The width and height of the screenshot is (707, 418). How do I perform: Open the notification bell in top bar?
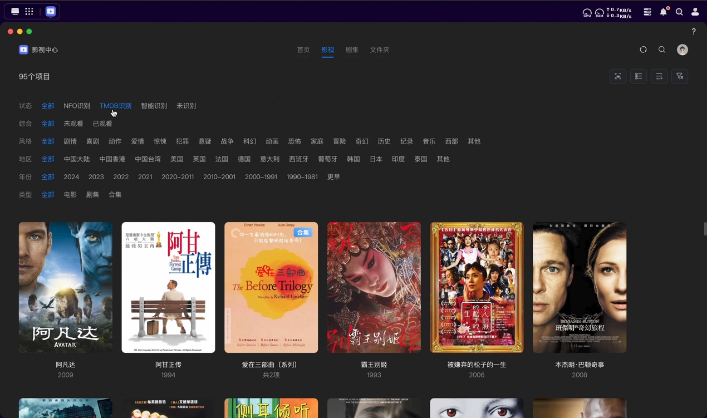tap(663, 12)
